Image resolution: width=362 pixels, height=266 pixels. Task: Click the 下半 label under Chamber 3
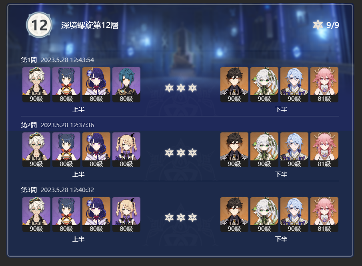281,239
